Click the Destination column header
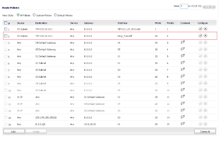Screen dimensions: 221x145 pyautogui.click(x=41, y=23)
